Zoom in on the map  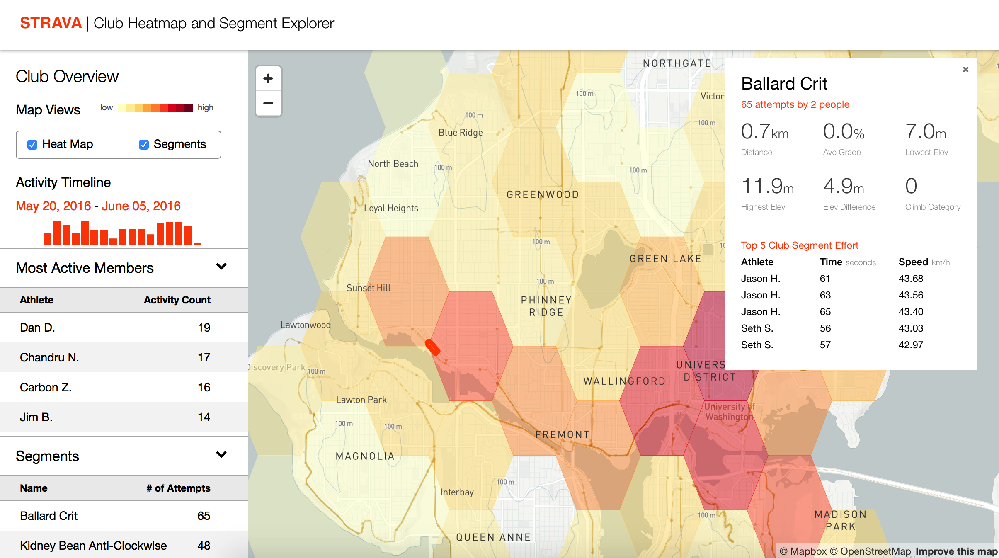[x=268, y=78]
